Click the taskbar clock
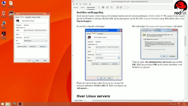Image resolution: width=188 pixels, height=106 pixels. click(184, 104)
